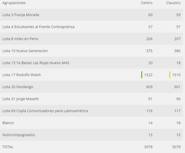185x153 pixels.
Task: Click the Centro value 1522
Action: tap(148, 75)
